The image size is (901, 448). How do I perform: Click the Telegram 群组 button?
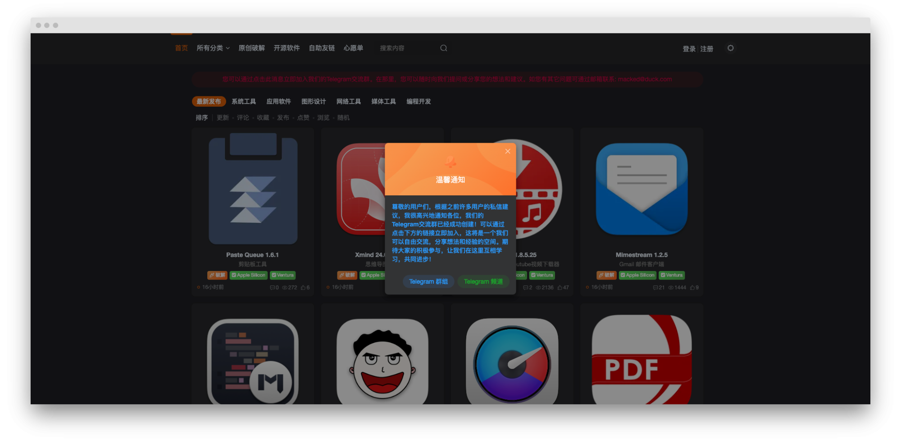pos(428,281)
